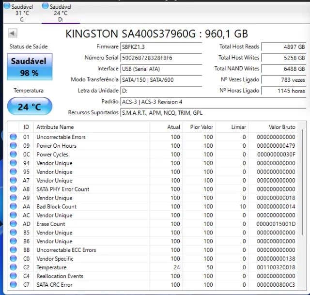Viewport: 310px width, 295px height.
Task: Click the Total NAND Writes value 6488 GB
Action: 284,69
